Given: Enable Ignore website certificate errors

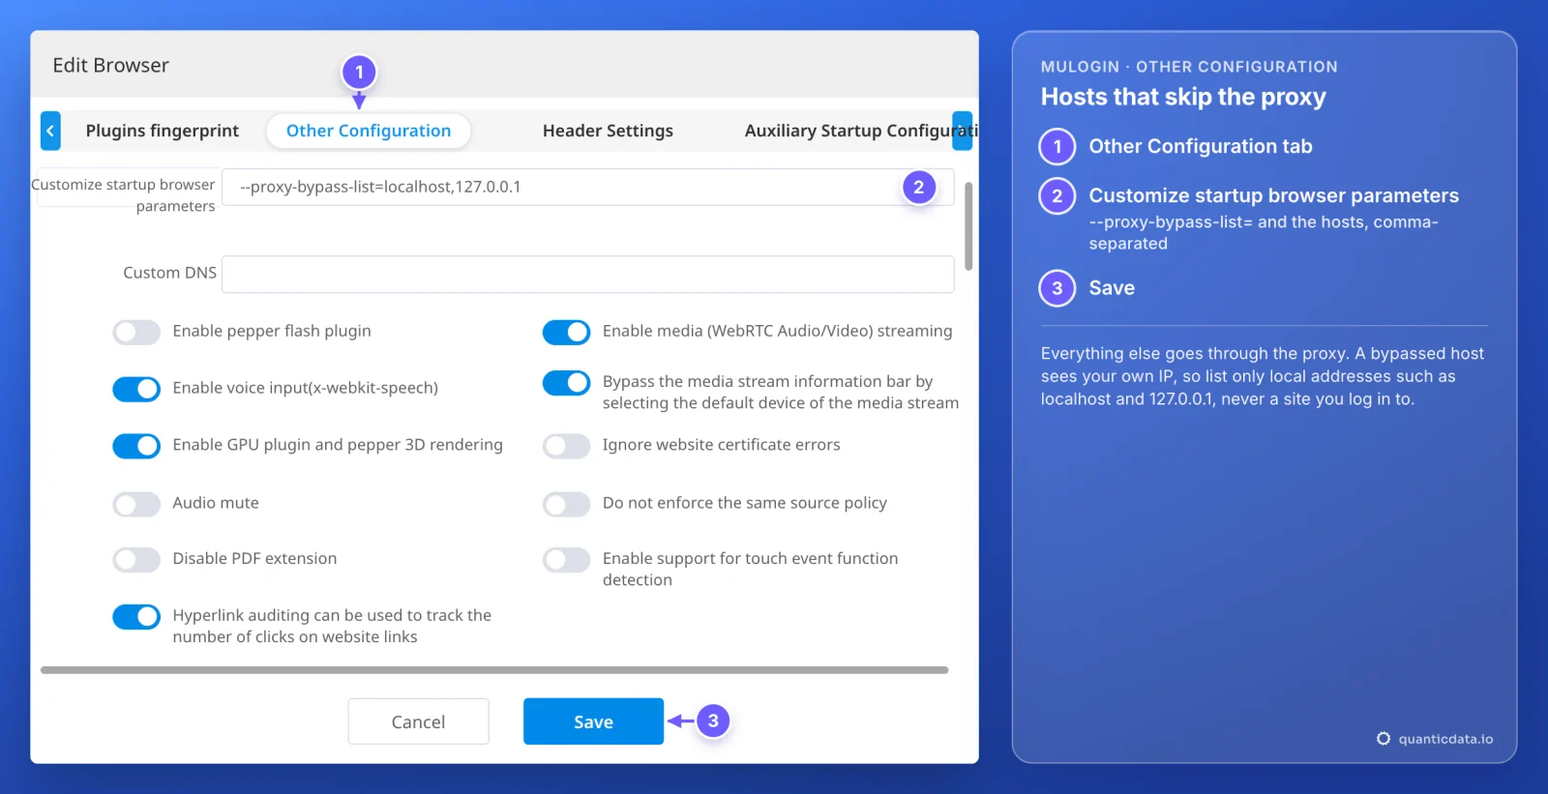Looking at the screenshot, I should [566, 446].
